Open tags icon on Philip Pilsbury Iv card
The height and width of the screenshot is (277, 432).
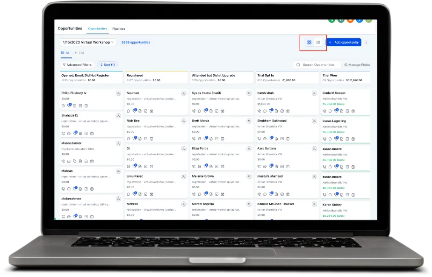69,106
